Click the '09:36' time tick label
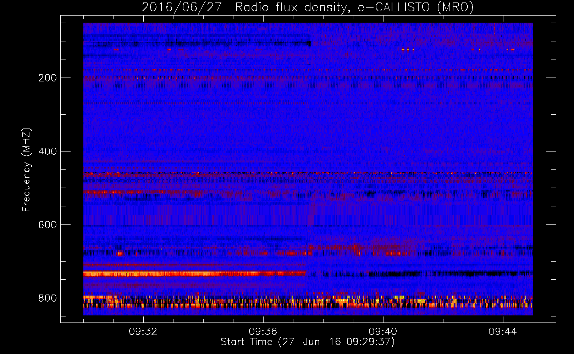 pos(263,332)
